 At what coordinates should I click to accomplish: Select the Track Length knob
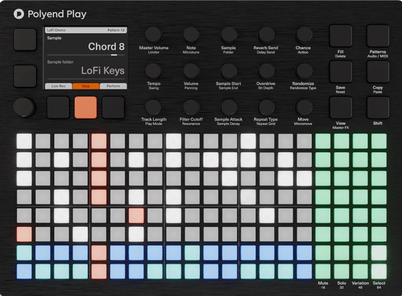[153, 107]
